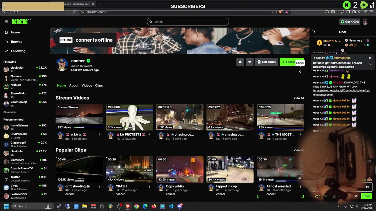Click the Get KICKs button
Viewport: 376px width, 211px height.
pyautogui.click(x=350, y=22)
